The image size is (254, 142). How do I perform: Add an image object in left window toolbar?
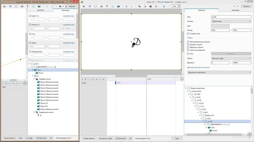pyautogui.click(x=39, y=6)
